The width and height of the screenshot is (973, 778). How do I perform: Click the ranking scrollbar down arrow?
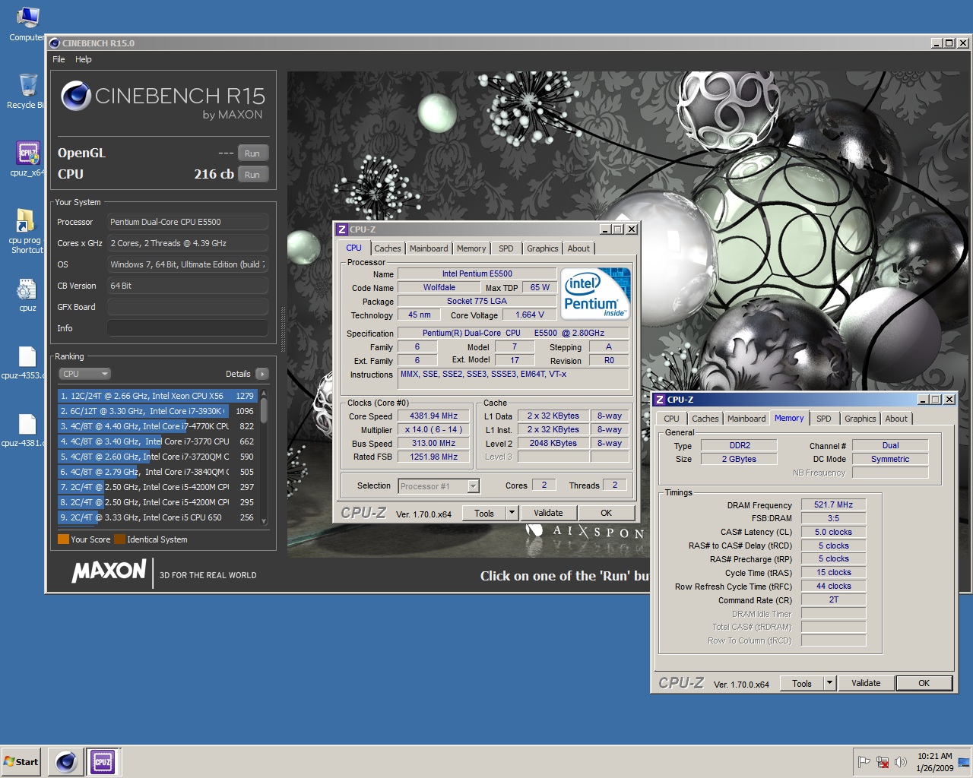pos(264,521)
